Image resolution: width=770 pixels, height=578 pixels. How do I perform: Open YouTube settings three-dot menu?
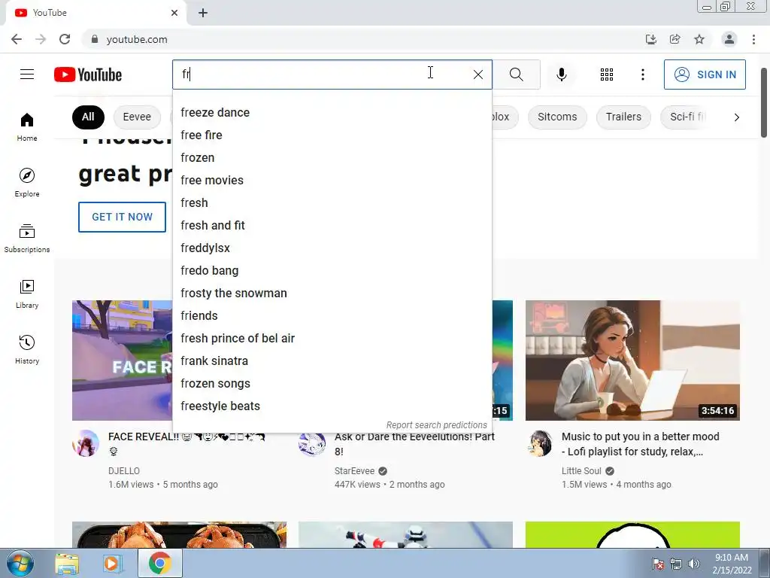(x=642, y=75)
